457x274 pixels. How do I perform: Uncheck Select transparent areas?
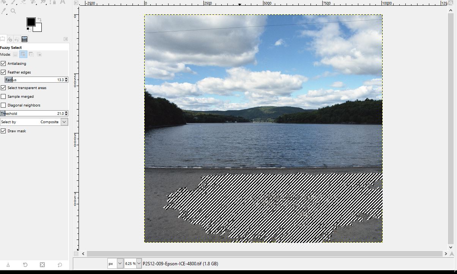(3, 88)
